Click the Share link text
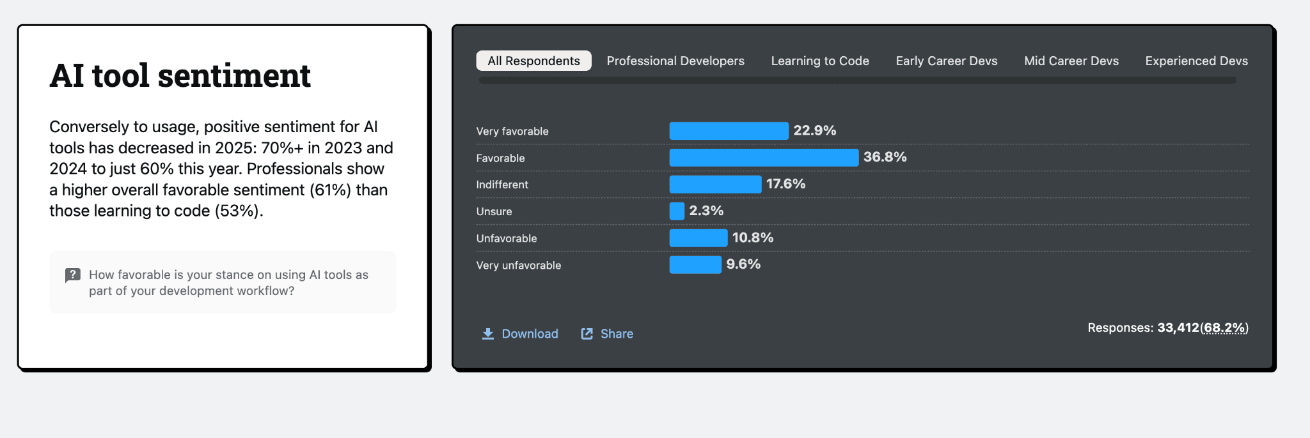Screen dimensions: 1310x438 click(x=617, y=334)
